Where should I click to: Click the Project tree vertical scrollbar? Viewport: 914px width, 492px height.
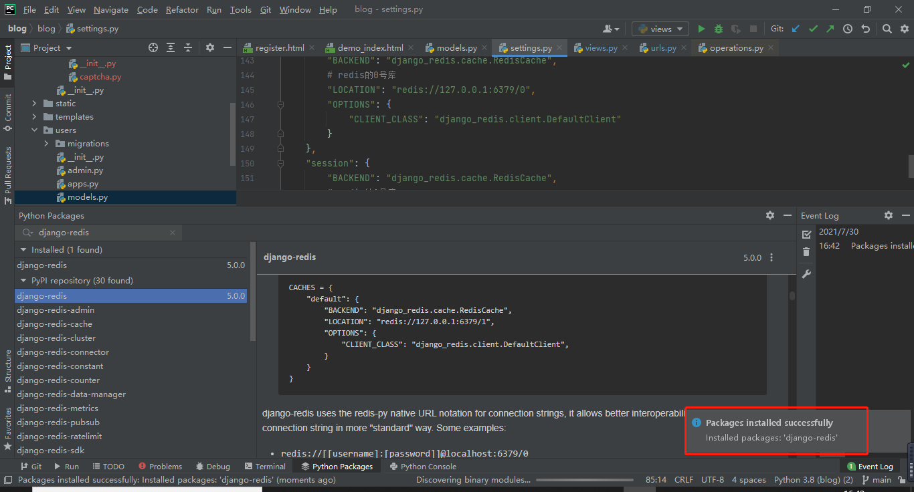pyautogui.click(x=233, y=134)
